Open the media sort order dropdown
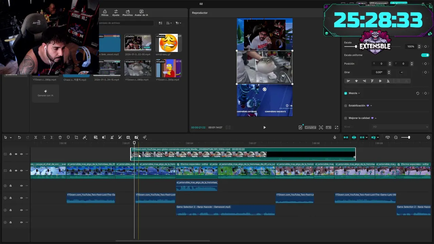434x244 pixels. click(169, 23)
